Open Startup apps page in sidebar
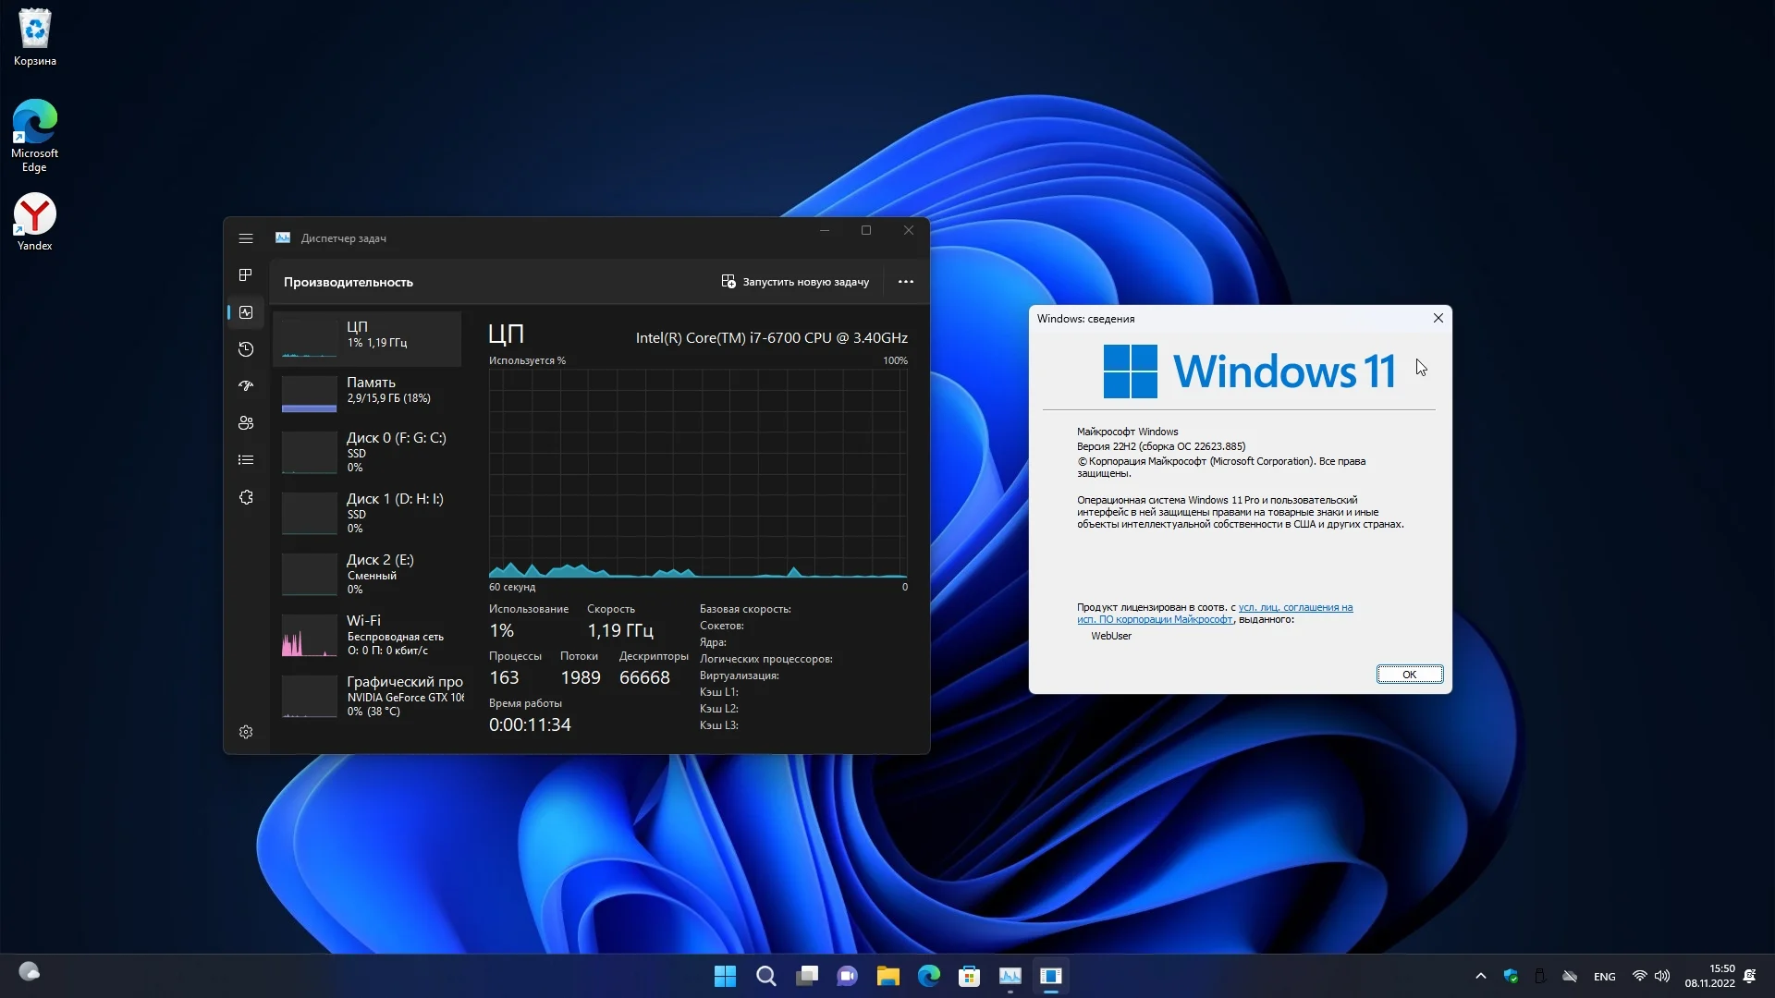 pyautogui.click(x=246, y=386)
